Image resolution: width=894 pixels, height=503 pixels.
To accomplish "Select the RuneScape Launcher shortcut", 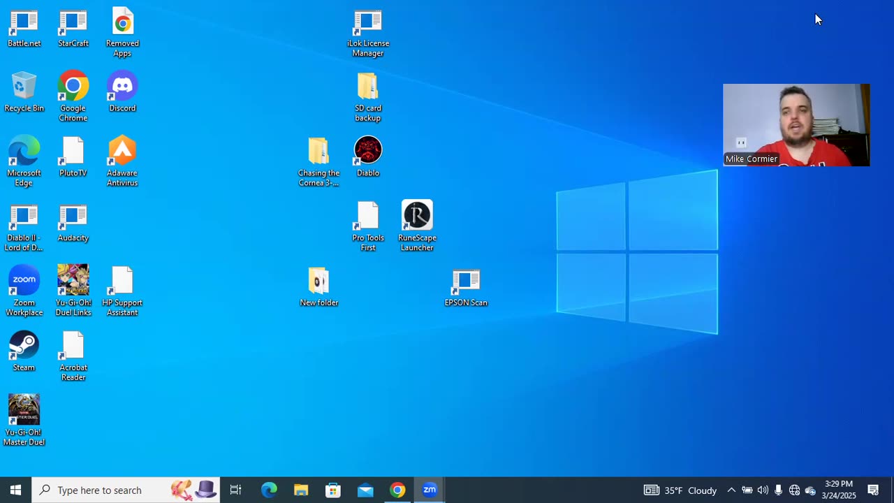I will click(417, 226).
